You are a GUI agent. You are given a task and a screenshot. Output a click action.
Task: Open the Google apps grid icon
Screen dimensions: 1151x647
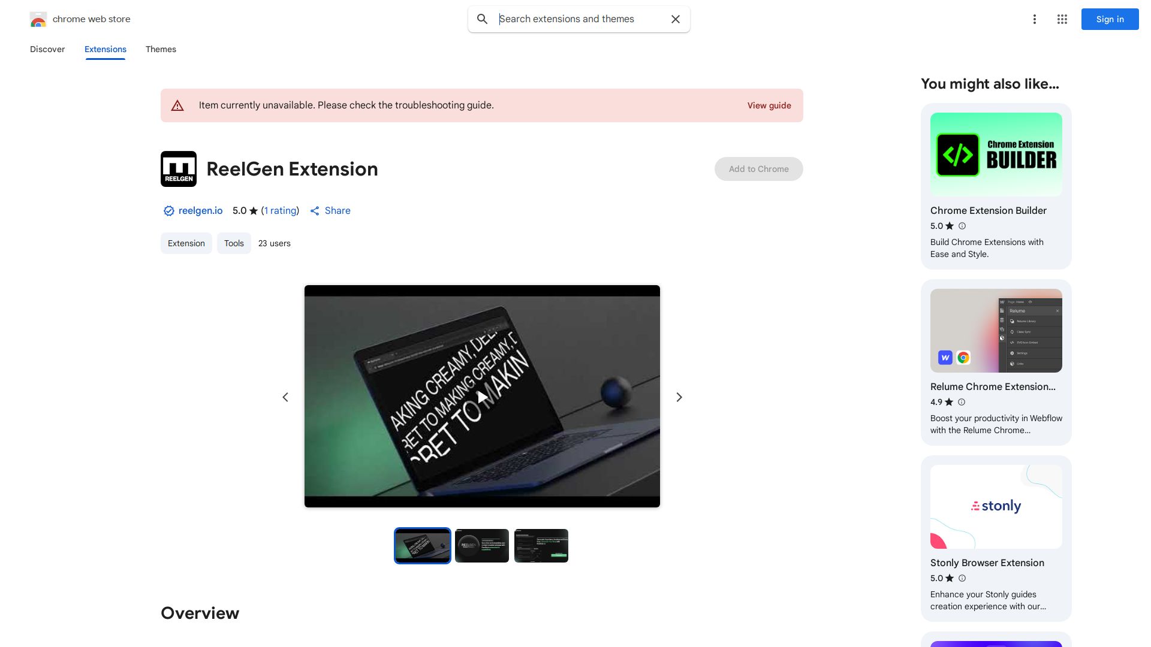click(x=1062, y=19)
